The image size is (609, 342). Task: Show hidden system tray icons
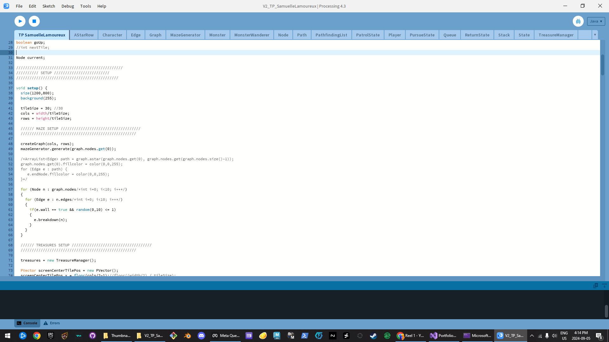(x=532, y=336)
